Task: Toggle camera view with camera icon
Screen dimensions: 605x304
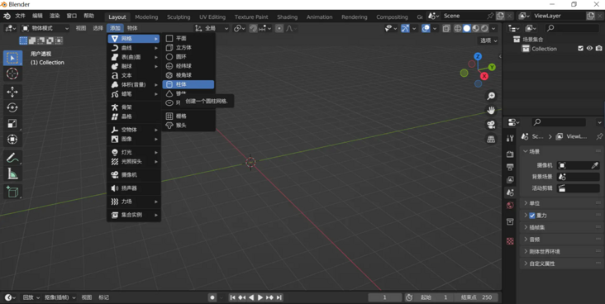Action: click(491, 125)
